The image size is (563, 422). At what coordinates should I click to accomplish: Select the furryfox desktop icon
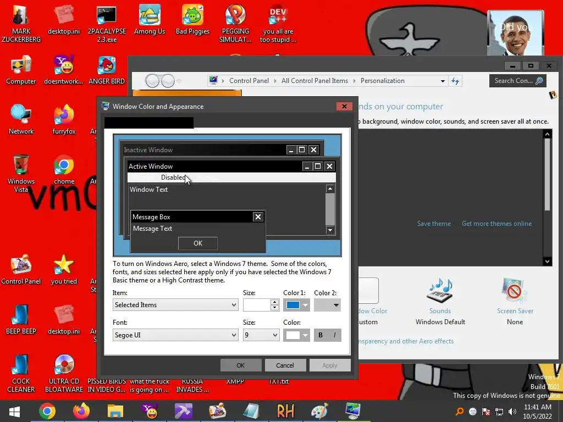(x=64, y=120)
